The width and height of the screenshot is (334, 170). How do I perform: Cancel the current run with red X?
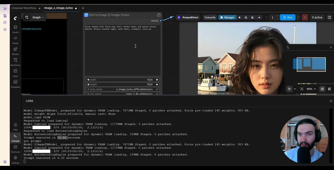pyautogui.click(x=305, y=17)
